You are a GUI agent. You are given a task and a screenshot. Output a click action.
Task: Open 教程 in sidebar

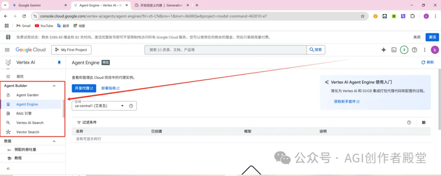[18, 158]
